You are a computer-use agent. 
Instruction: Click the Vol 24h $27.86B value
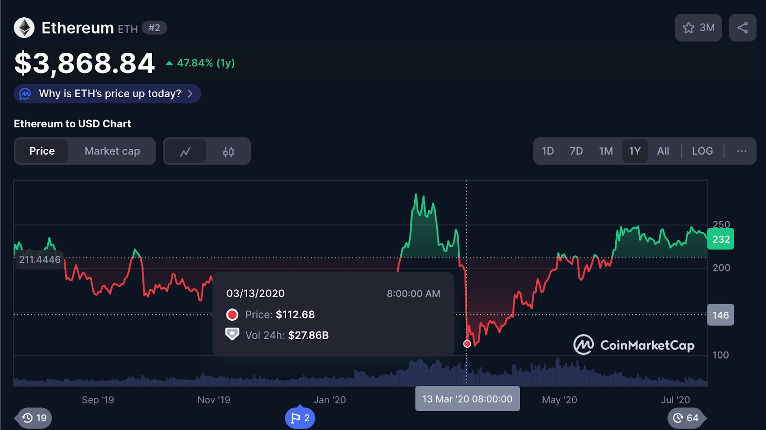[308, 335]
